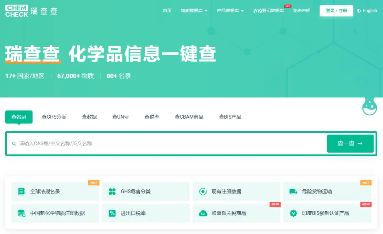The width and height of the screenshot is (383, 234).
Task: Switch to the 查UN号 tab
Action: 121,117
